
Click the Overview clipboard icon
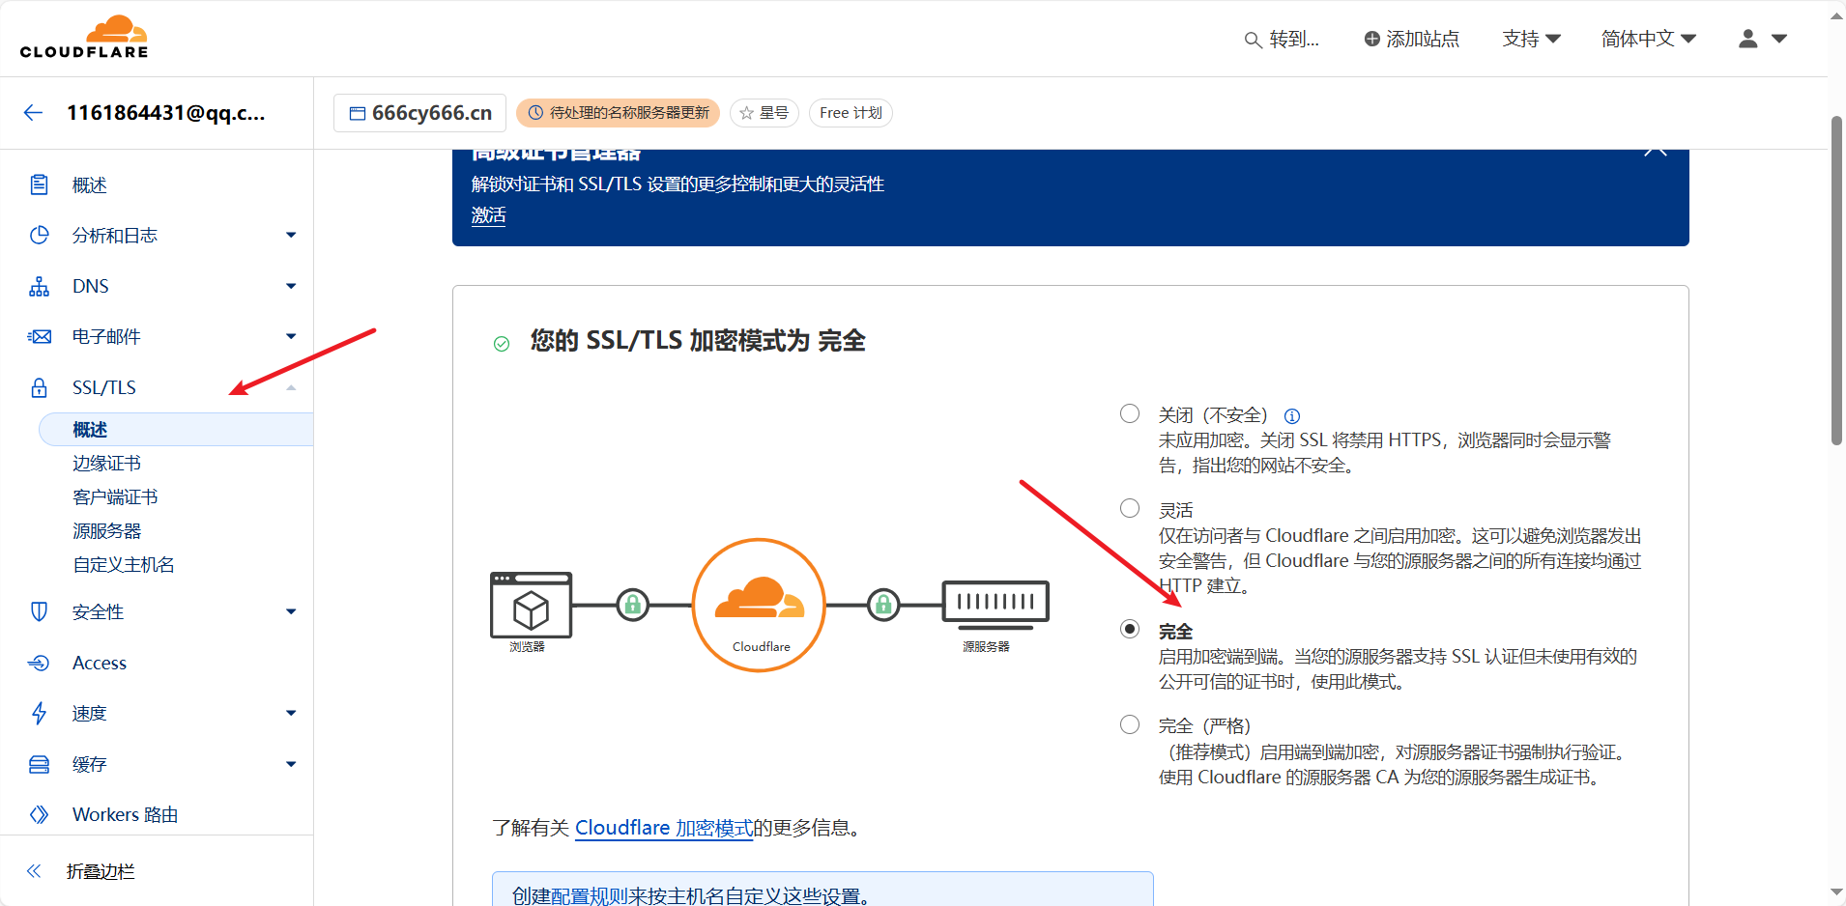pyautogui.click(x=39, y=184)
